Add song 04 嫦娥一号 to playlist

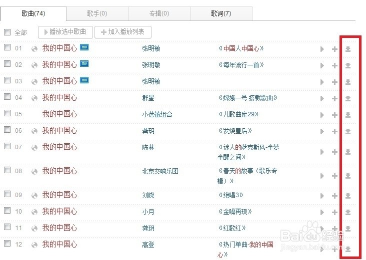click(x=334, y=98)
